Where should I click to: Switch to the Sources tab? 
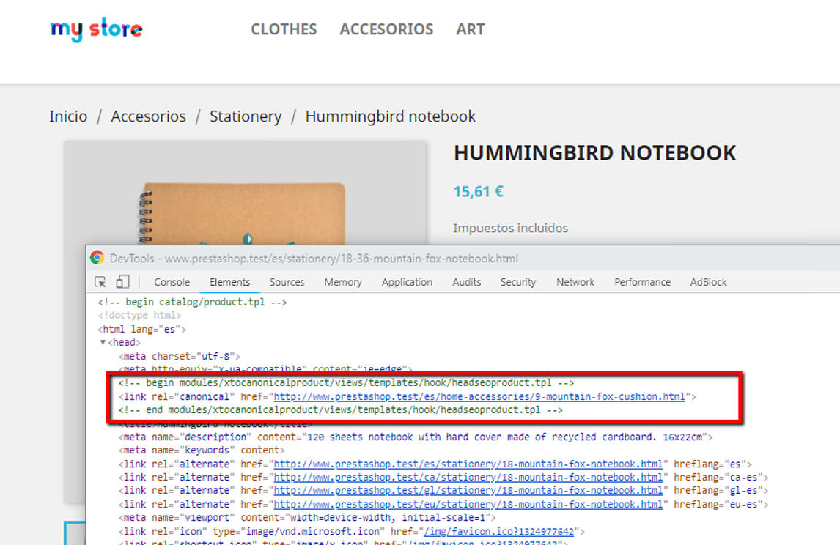pos(287,282)
